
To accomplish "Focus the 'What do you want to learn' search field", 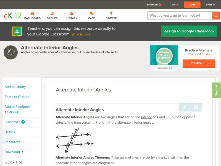I will [180, 15].
